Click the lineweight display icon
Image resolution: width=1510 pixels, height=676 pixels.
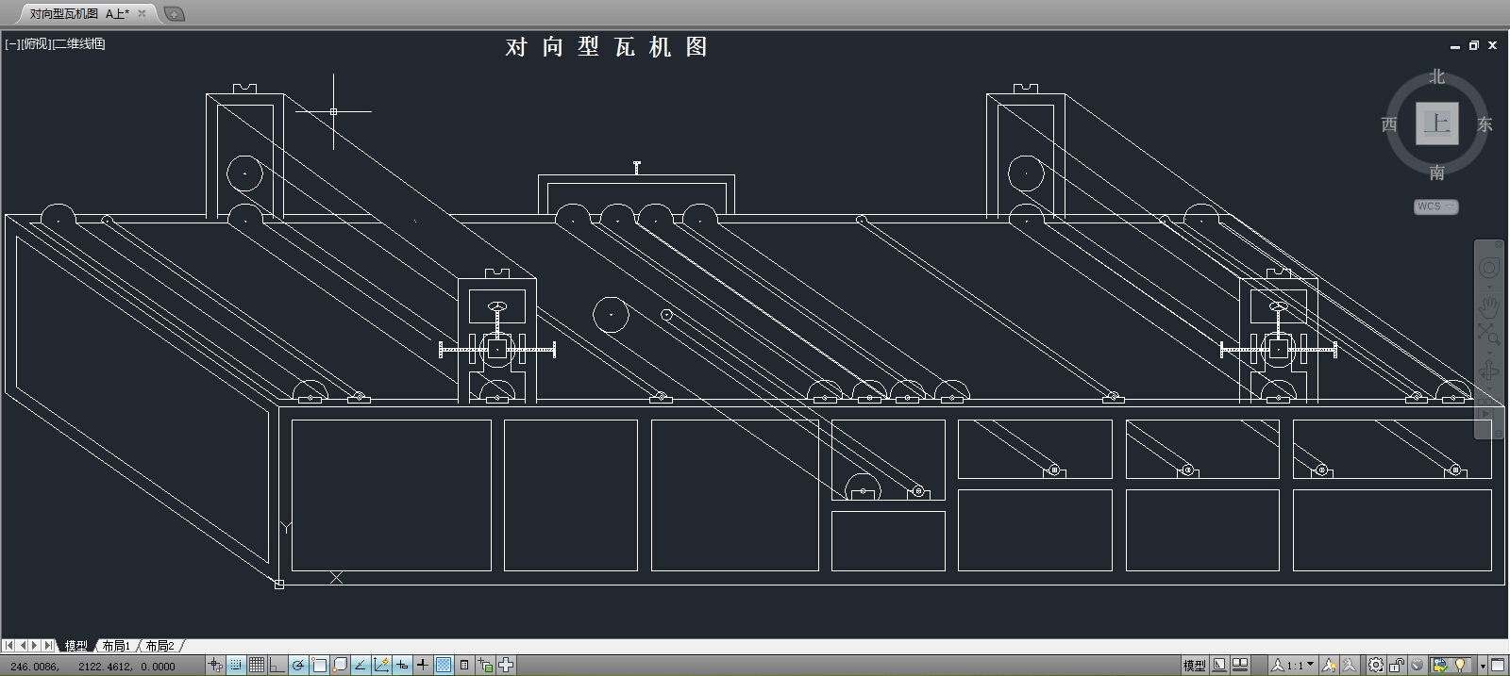(x=422, y=666)
